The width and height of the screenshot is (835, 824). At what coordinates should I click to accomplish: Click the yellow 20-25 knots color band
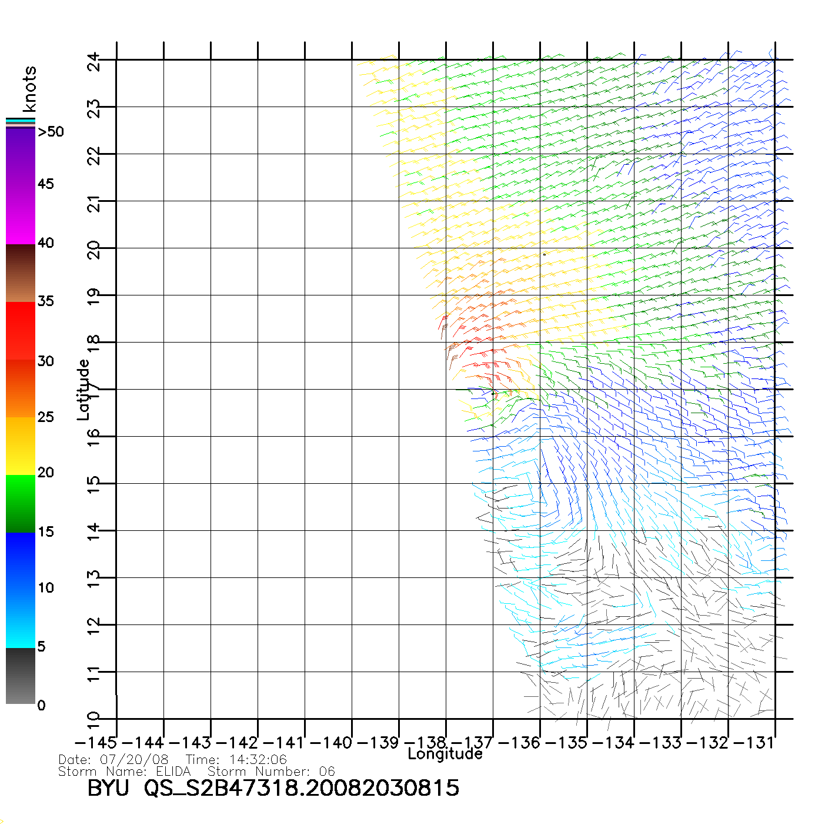(21, 446)
